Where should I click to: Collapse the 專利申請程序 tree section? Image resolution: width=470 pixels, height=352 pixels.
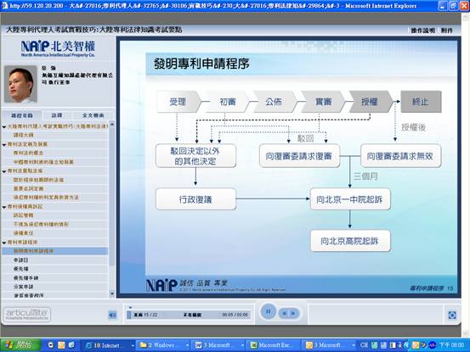(x=4, y=243)
